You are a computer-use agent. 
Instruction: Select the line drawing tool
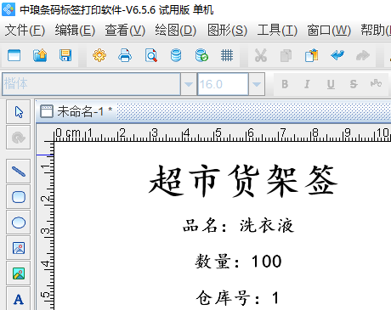tap(19, 172)
